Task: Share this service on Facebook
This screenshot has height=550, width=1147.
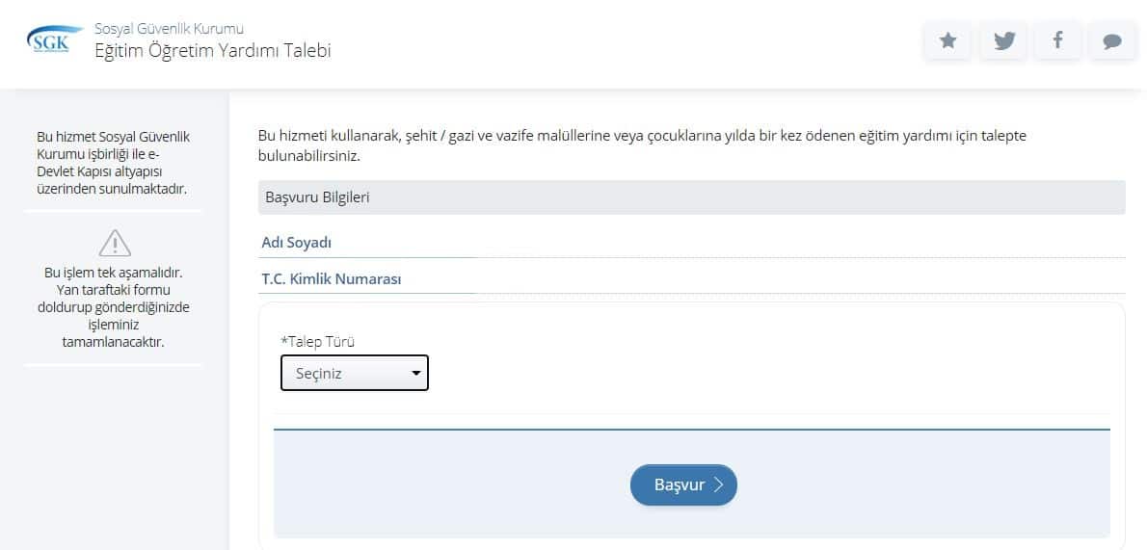Action: click(x=1057, y=40)
